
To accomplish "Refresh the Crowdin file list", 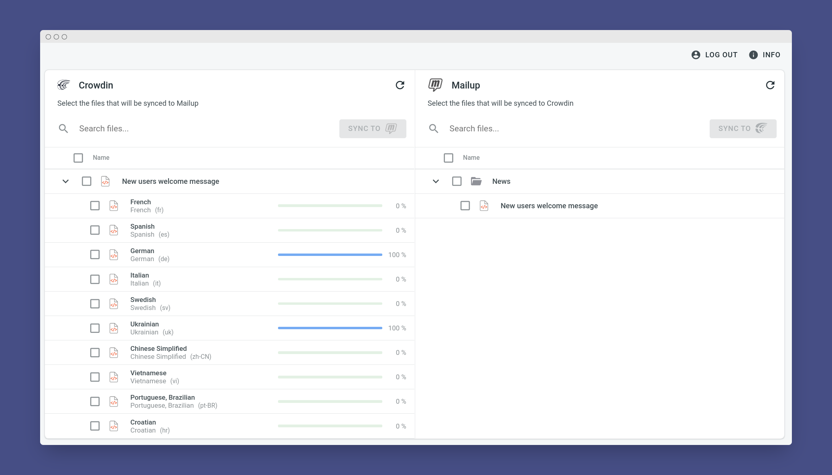I will 400,85.
